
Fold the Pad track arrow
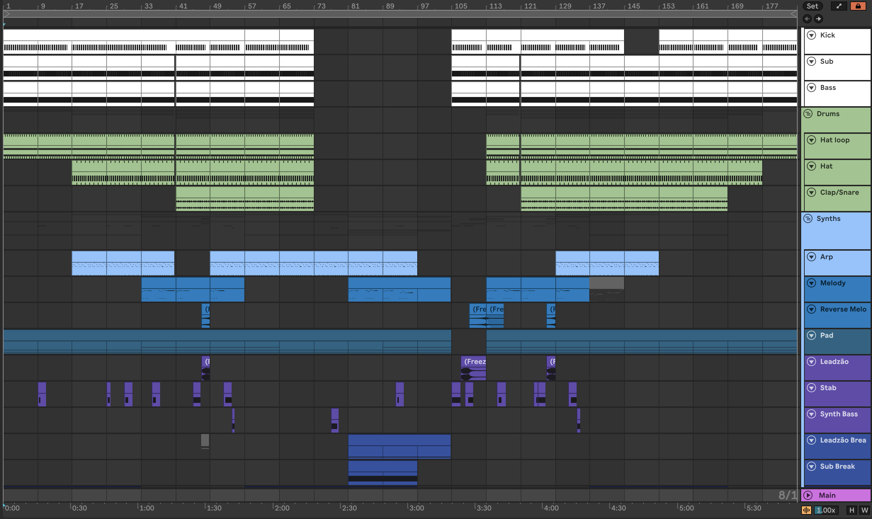pos(811,335)
